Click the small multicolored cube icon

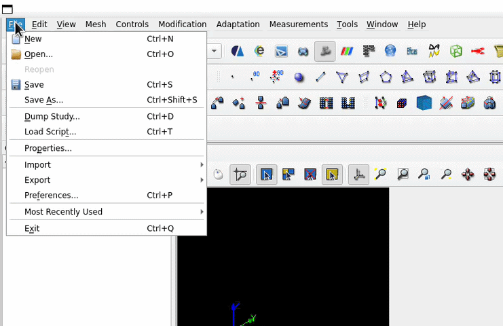pyautogui.click(x=402, y=103)
